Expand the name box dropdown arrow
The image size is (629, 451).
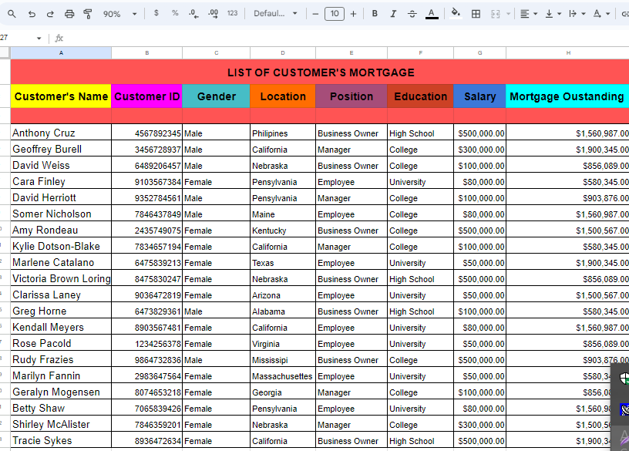(39, 38)
